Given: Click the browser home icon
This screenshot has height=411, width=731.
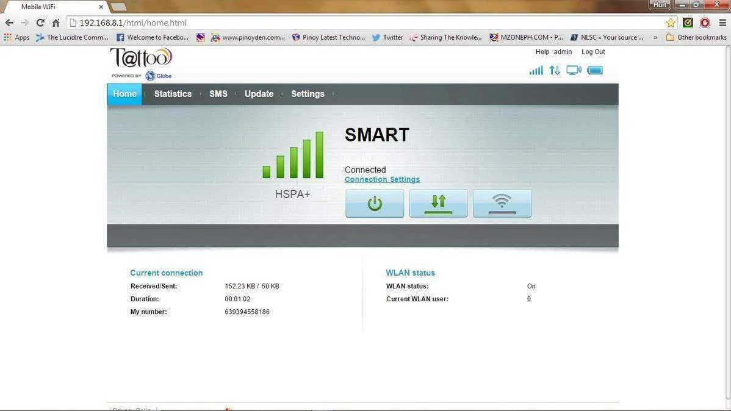Looking at the screenshot, I should pos(56,23).
